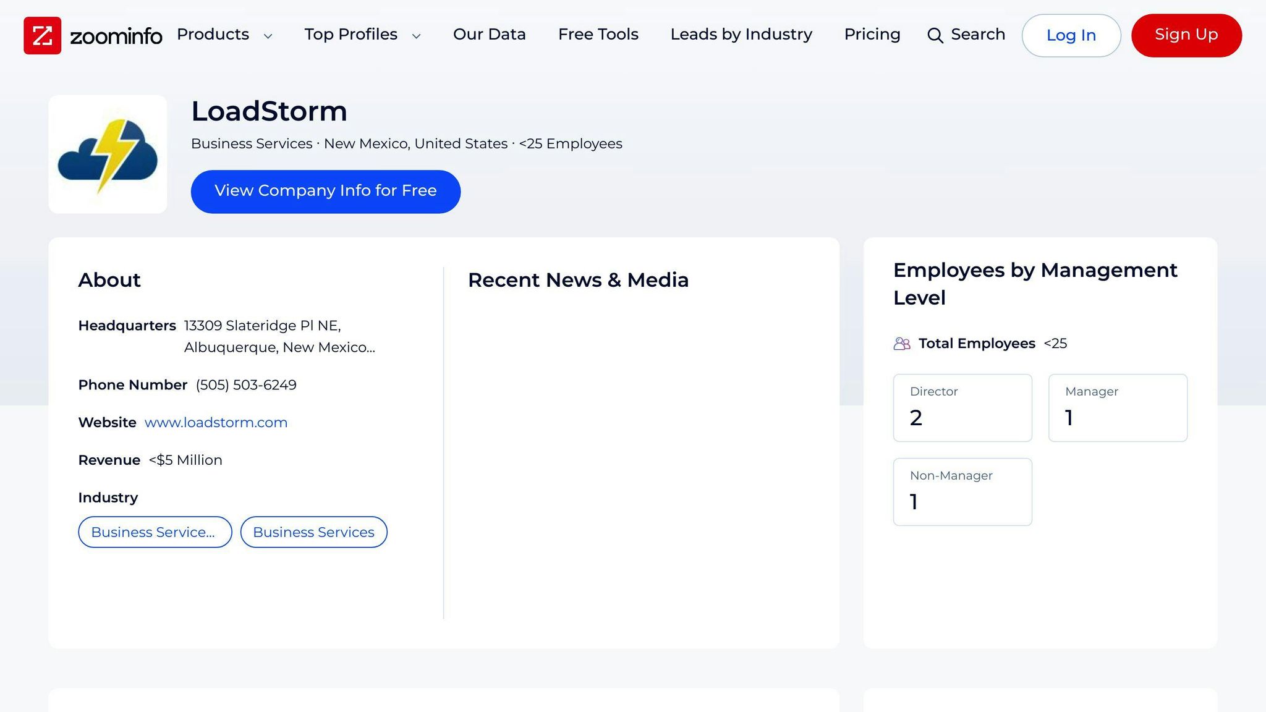Click the Total Employees people icon
The height and width of the screenshot is (712, 1266).
(902, 344)
